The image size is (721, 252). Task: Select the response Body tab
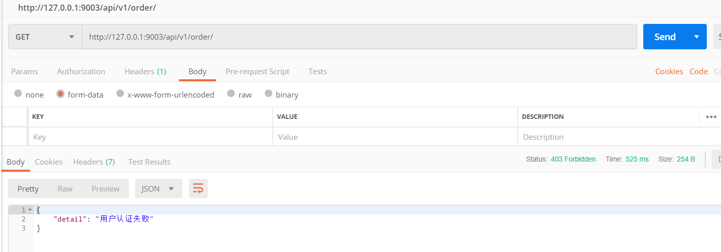[x=16, y=162]
